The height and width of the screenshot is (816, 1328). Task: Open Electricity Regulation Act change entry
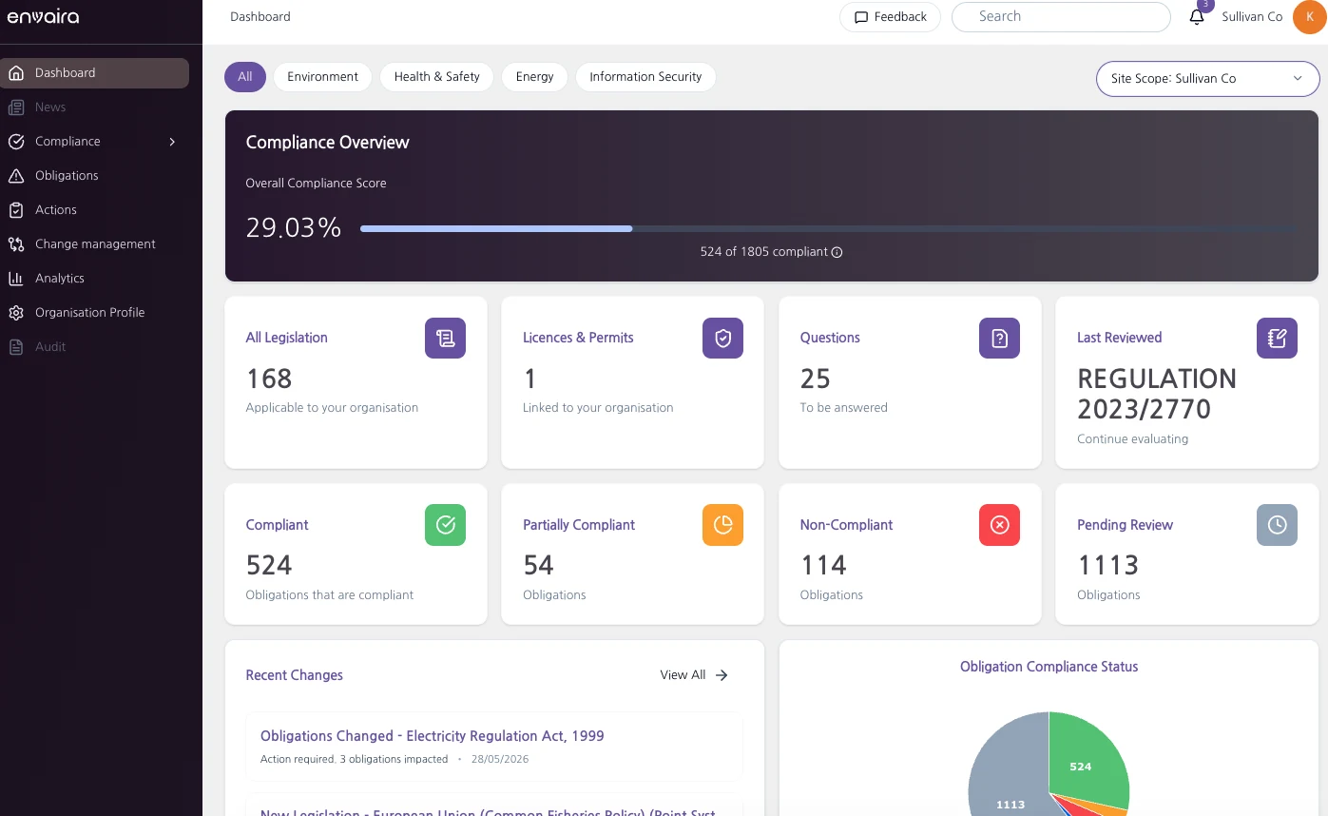(x=494, y=747)
